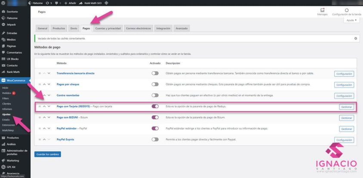Move Contra reembolso down with arrow
Image resolution: width=363 pixels, height=178 pixels.
(x=49, y=95)
